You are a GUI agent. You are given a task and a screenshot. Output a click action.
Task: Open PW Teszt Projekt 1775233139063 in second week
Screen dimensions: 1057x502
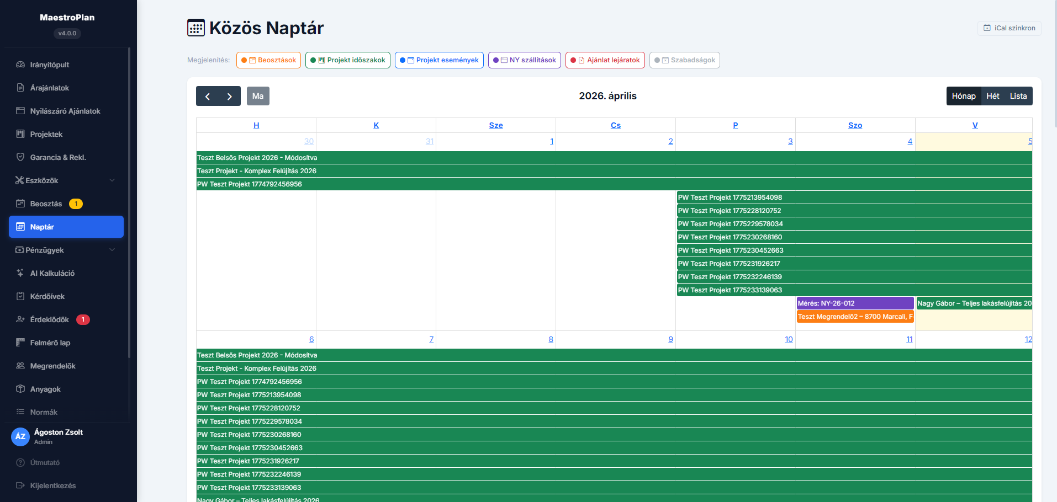click(x=614, y=488)
